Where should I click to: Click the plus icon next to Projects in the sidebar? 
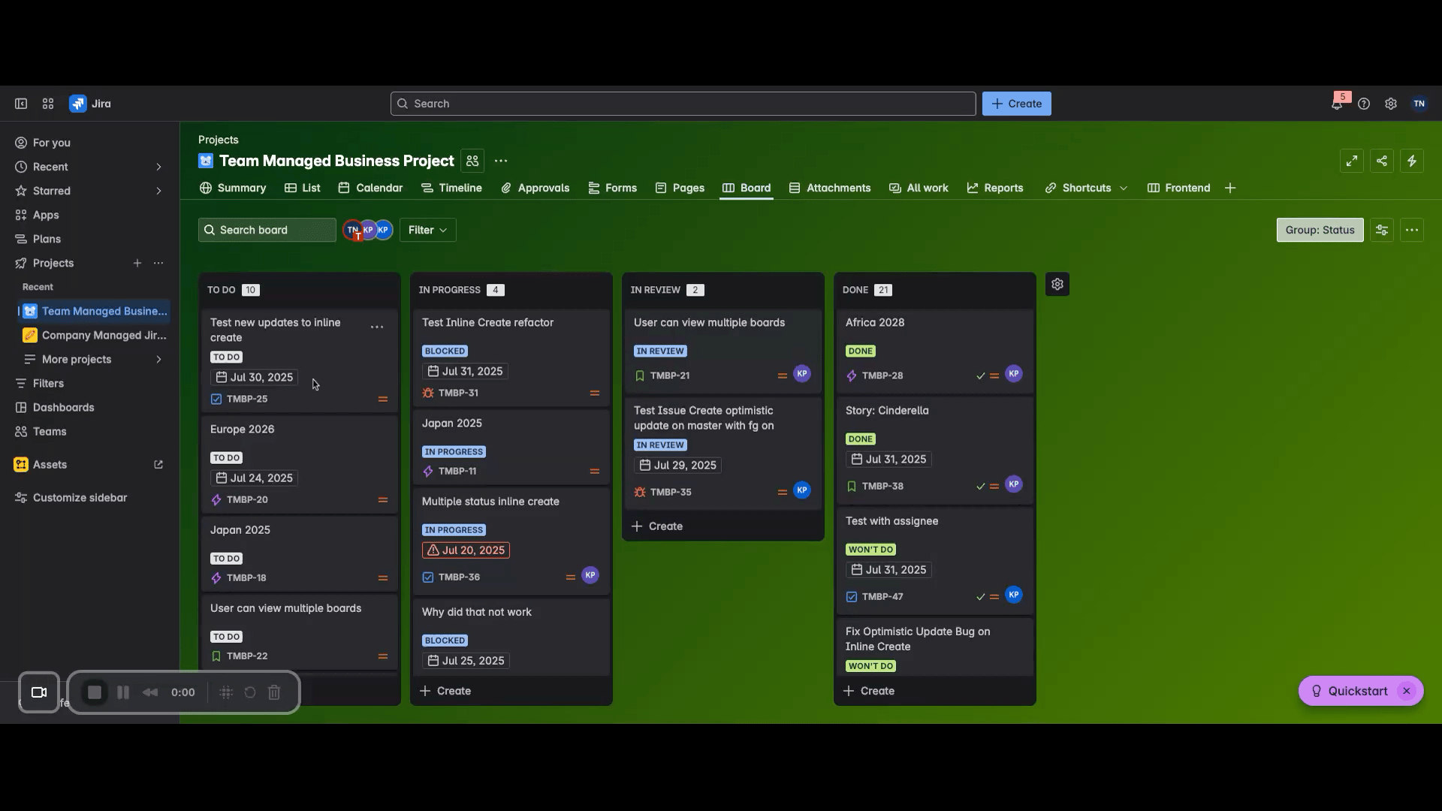point(137,263)
